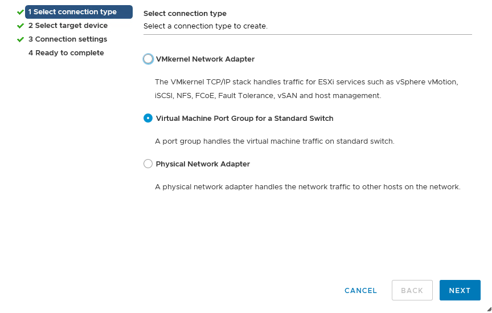Switch to step 4 Ready to complete

[66, 53]
